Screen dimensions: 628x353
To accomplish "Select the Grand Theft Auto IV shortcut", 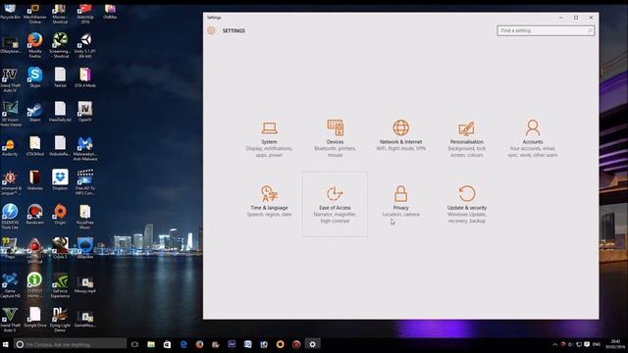I will point(10,80).
